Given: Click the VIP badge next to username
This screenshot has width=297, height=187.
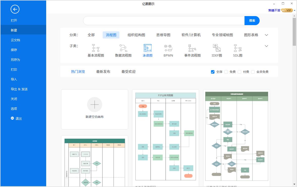Looking at the screenshot, I should [x=288, y=10].
